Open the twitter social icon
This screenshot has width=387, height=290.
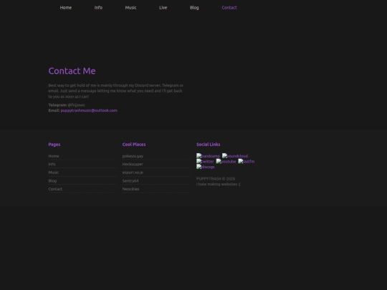click(205, 161)
